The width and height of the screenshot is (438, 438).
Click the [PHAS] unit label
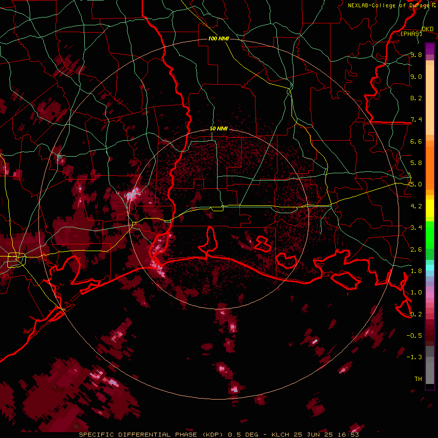pos(411,34)
